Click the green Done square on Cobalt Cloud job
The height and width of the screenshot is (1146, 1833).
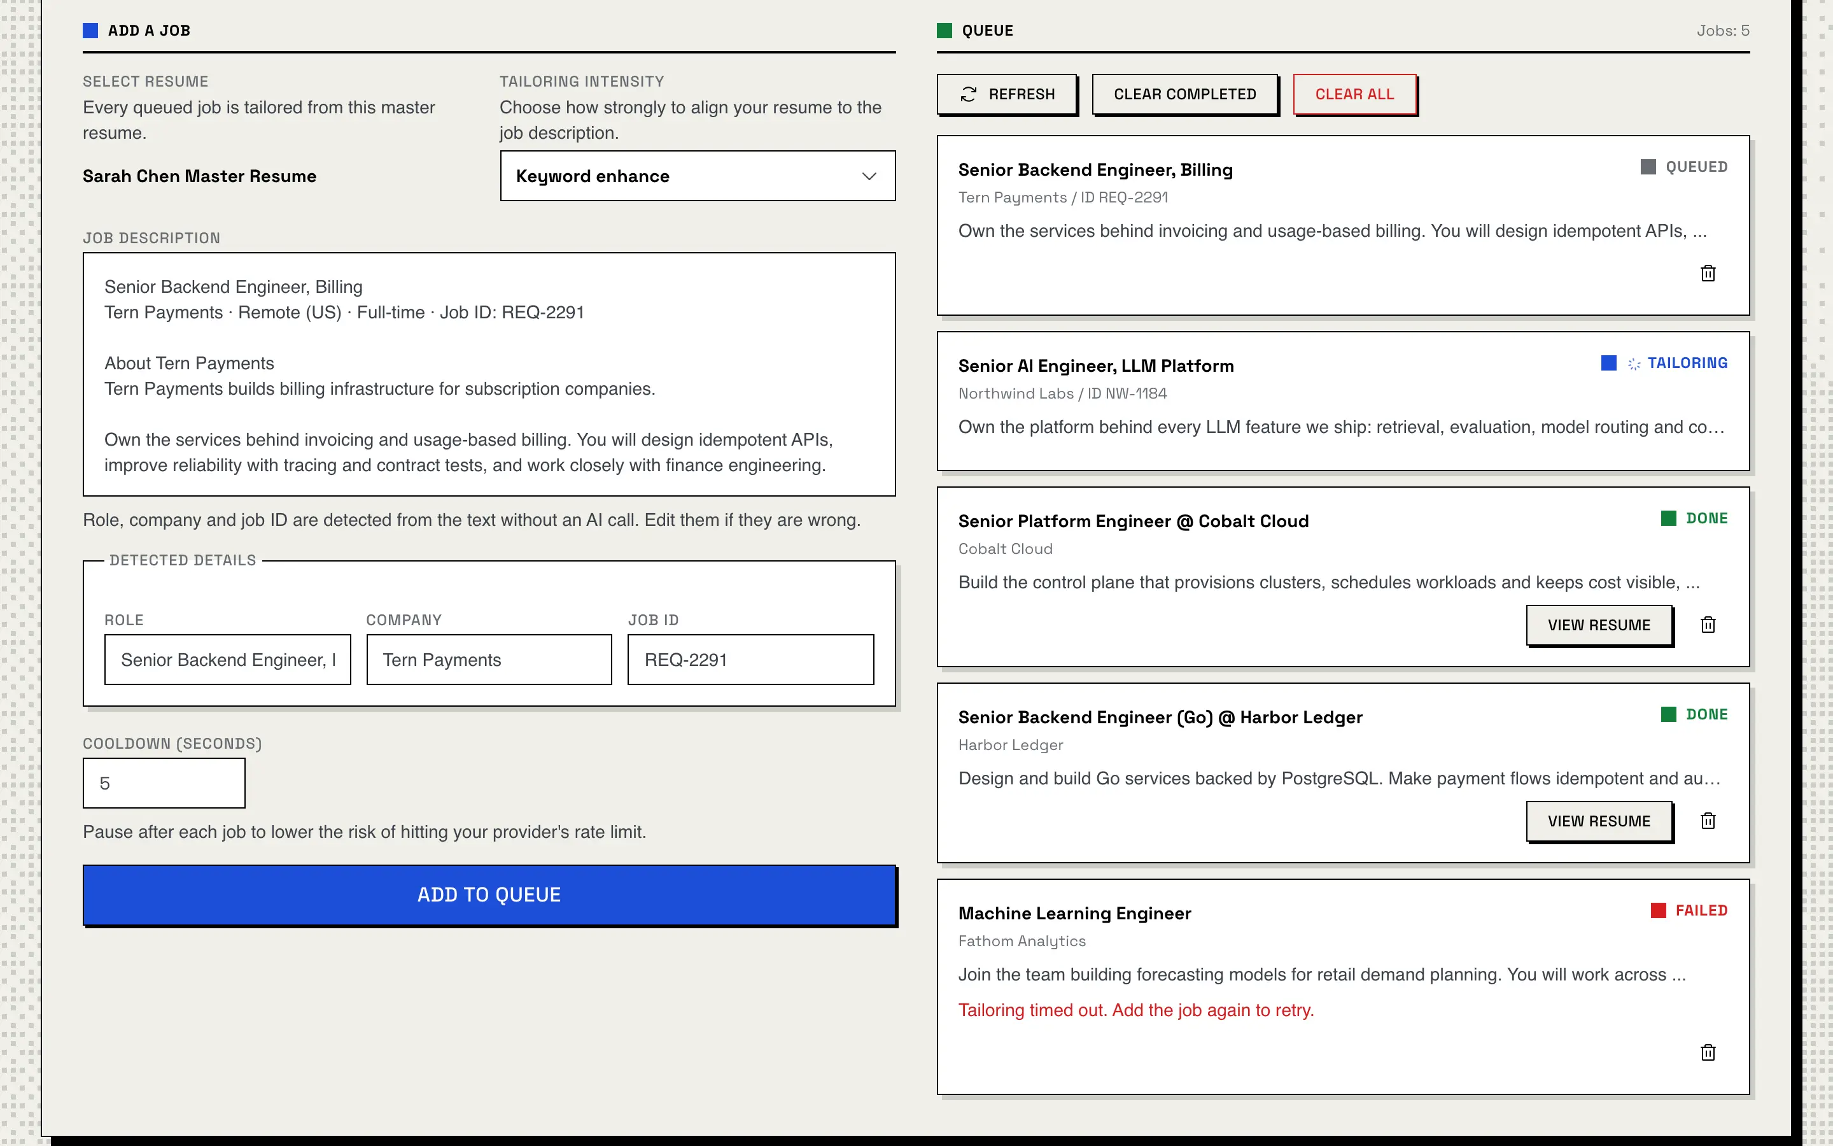1668,518
